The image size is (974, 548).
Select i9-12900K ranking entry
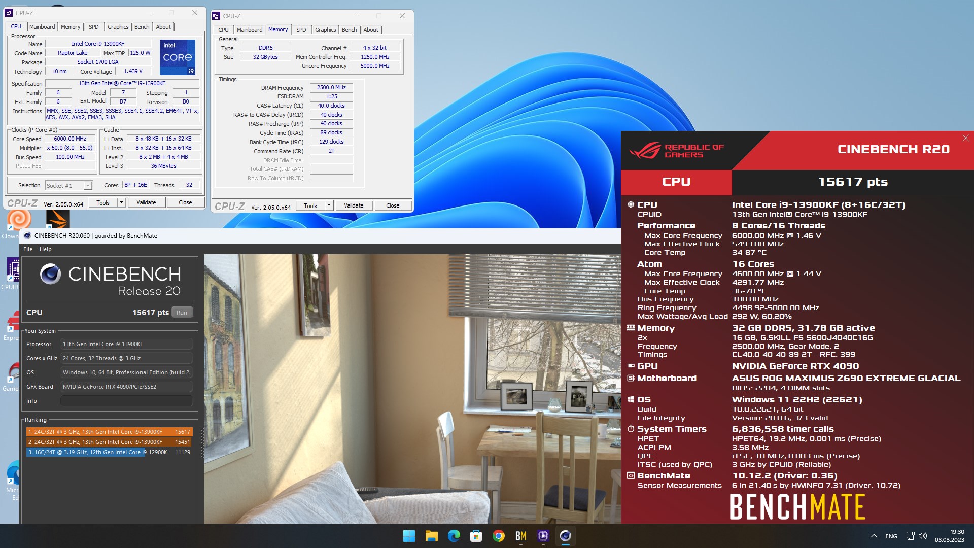click(x=109, y=452)
